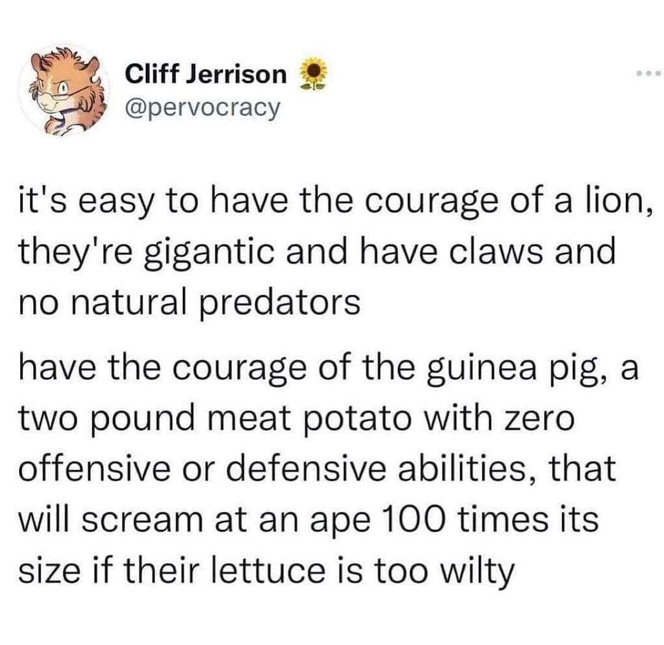664x645 pixels.
Task: Open the @pervocracy handle link
Action: (202, 108)
